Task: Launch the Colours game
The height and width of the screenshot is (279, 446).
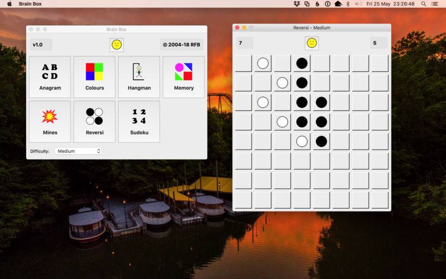Action: coord(94,77)
